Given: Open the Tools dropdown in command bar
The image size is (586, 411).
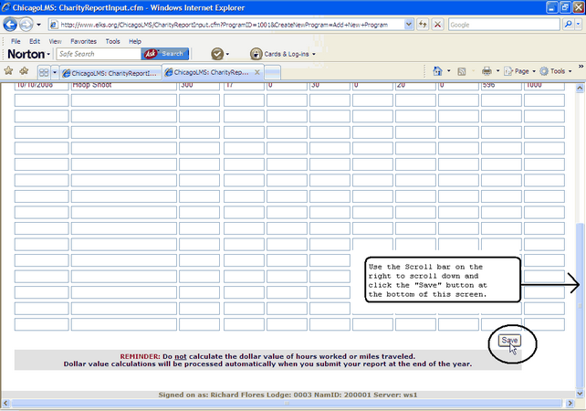Looking at the screenshot, I should coord(556,71).
